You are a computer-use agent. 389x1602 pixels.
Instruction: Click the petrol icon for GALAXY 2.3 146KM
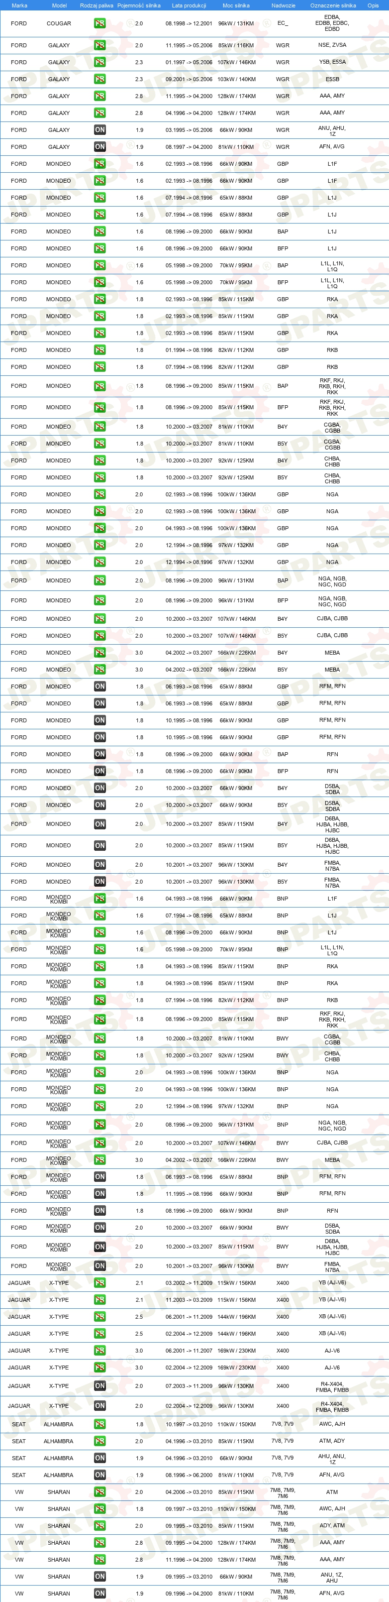coord(99,62)
